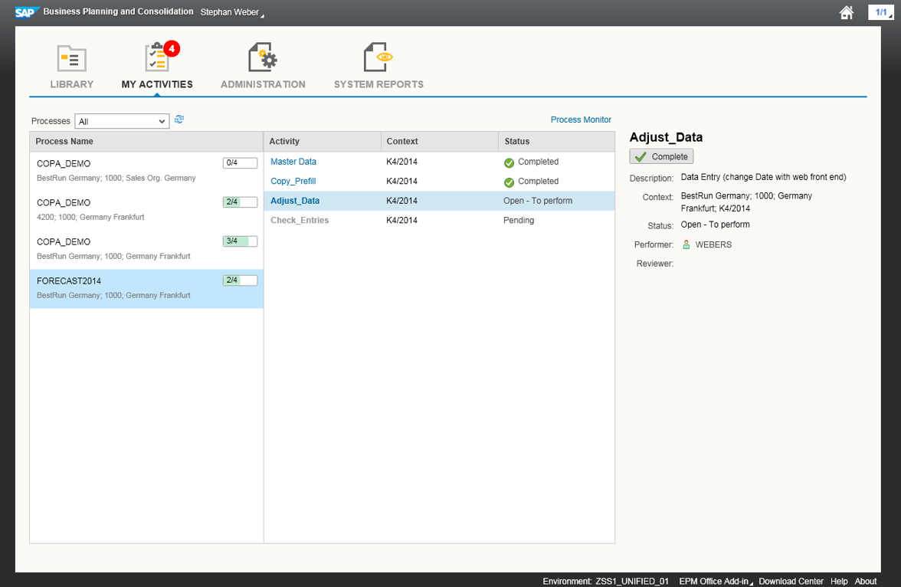
Task: Switch to the LIBRARY tab
Action: pos(72,84)
